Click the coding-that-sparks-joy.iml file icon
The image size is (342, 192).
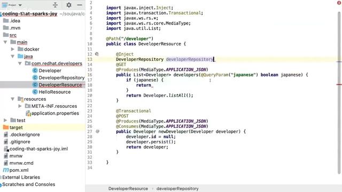(6, 149)
